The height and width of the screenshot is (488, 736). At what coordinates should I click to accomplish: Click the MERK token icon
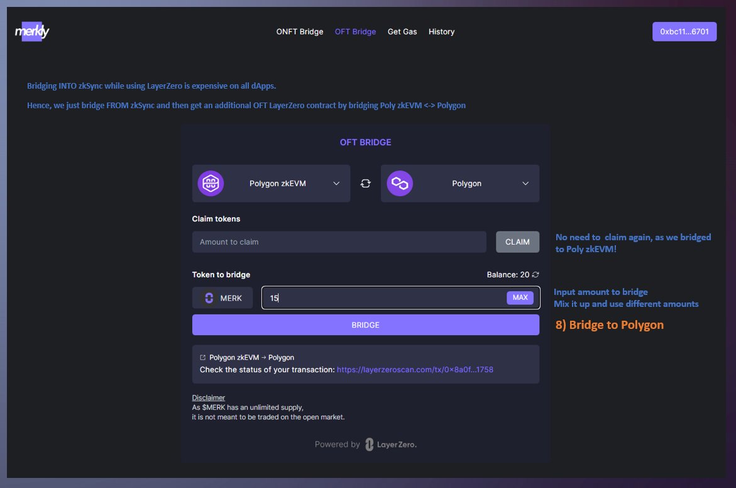click(x=209, y=298)
